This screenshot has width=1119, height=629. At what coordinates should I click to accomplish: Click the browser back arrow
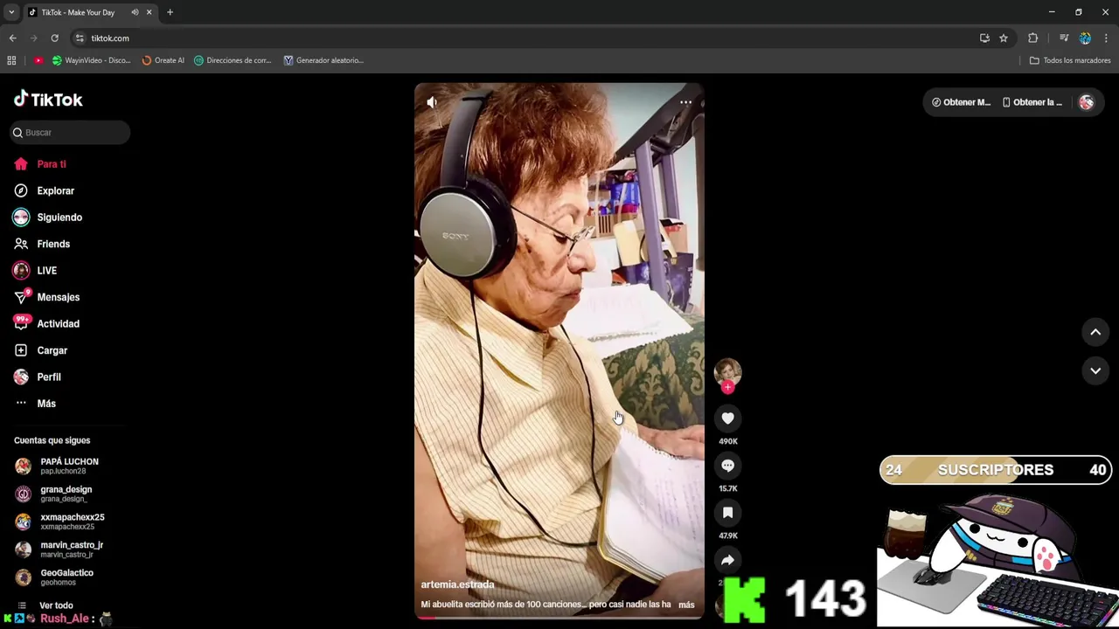click(12, 38)
